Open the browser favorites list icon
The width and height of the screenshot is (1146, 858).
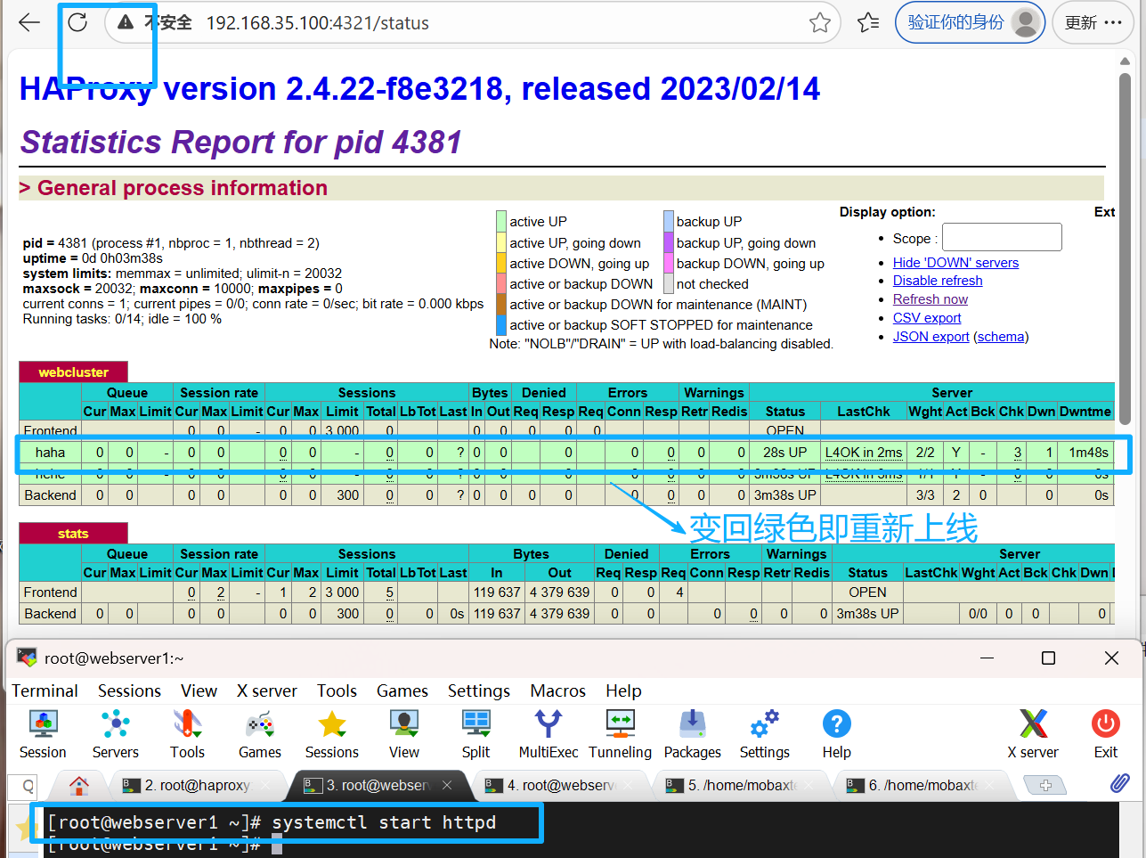click(x=868, y=22)
